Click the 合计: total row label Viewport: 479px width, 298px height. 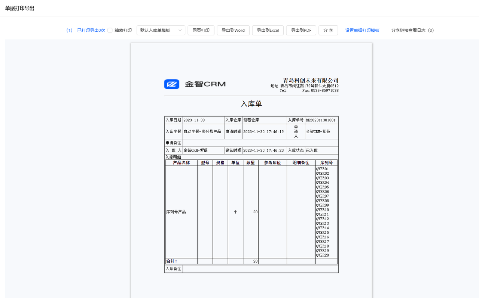click(x=172, y=261)
